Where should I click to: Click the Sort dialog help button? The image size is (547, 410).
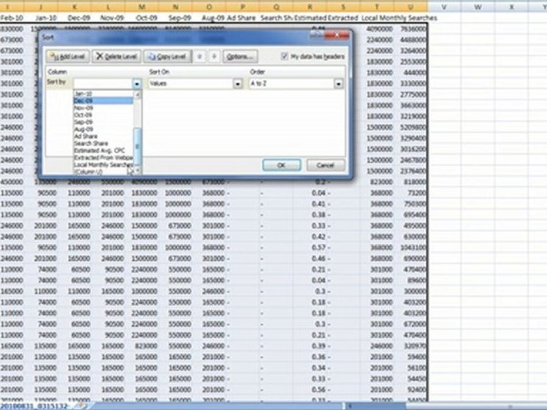point(317,35)
